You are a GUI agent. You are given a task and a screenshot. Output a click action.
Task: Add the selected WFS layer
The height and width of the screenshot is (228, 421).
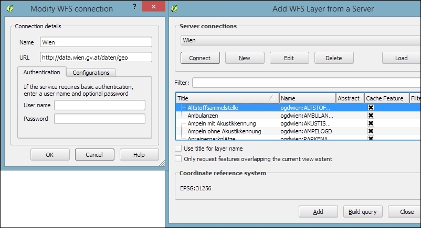pos(318,212)
